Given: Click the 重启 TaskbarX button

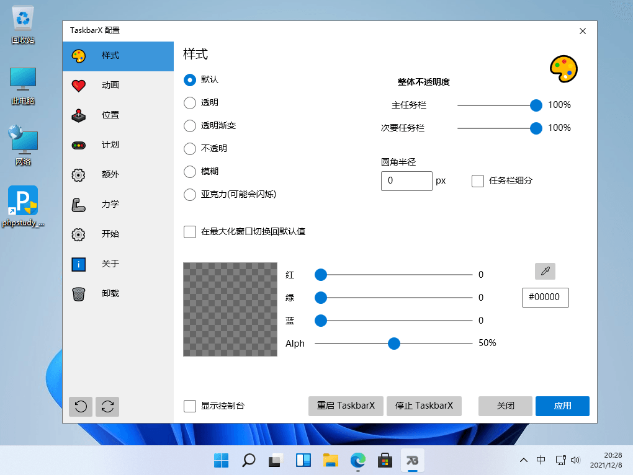Looking at the screenshot, I should pos(346,406).
